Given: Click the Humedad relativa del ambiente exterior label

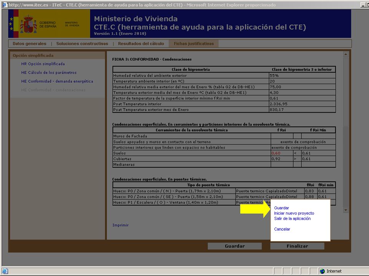Looking at the screenshot, I should pyautogui.click(x=150, y=76).
